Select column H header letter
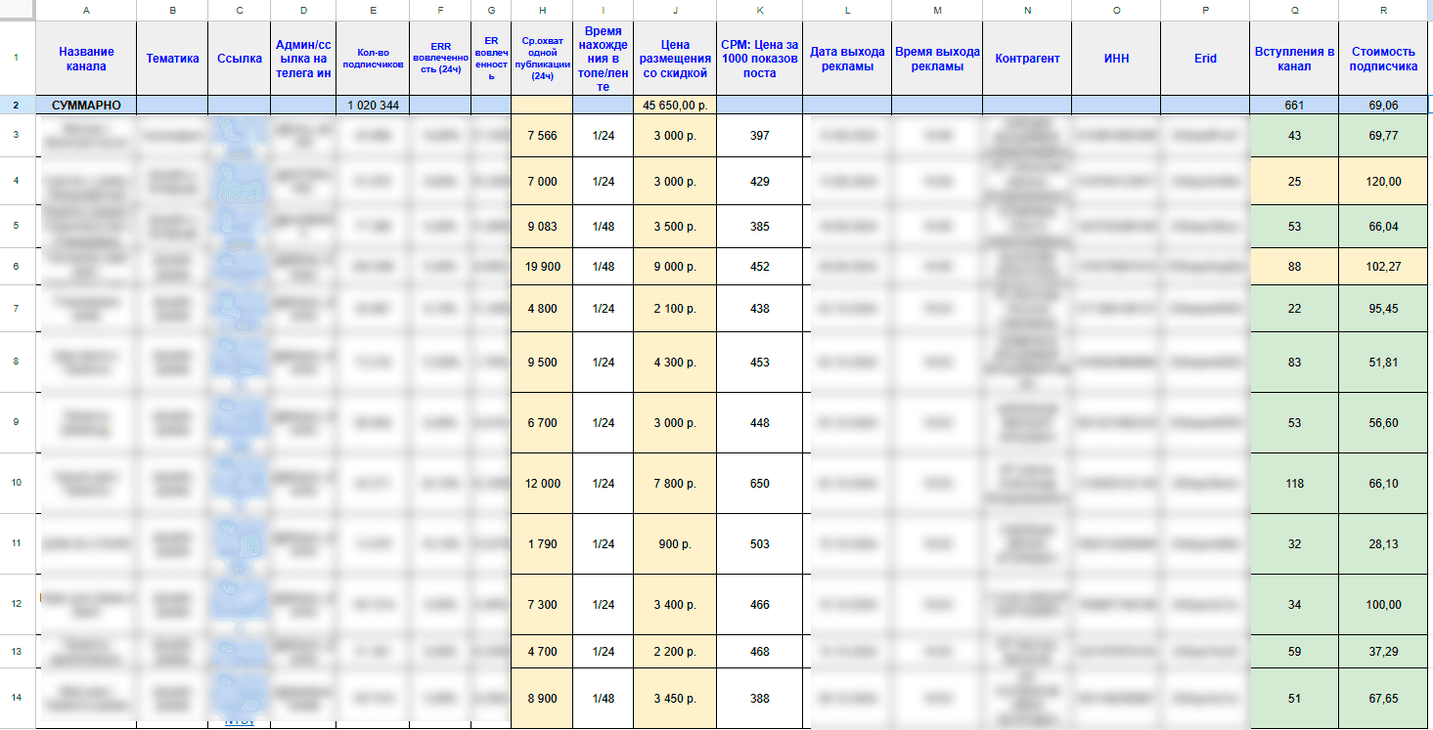 point(542,10)
